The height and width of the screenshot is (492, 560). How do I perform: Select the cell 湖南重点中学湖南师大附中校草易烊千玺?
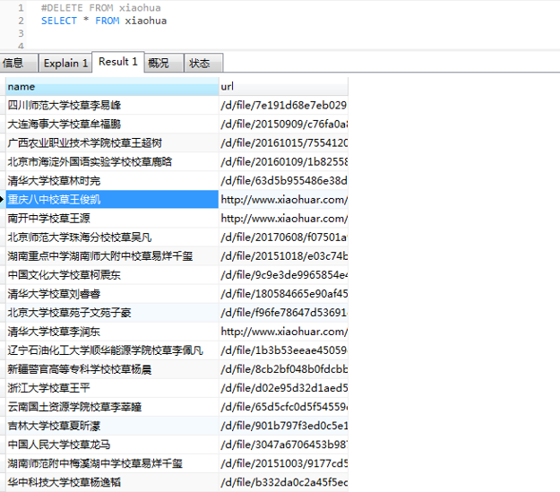pos(112,255)
